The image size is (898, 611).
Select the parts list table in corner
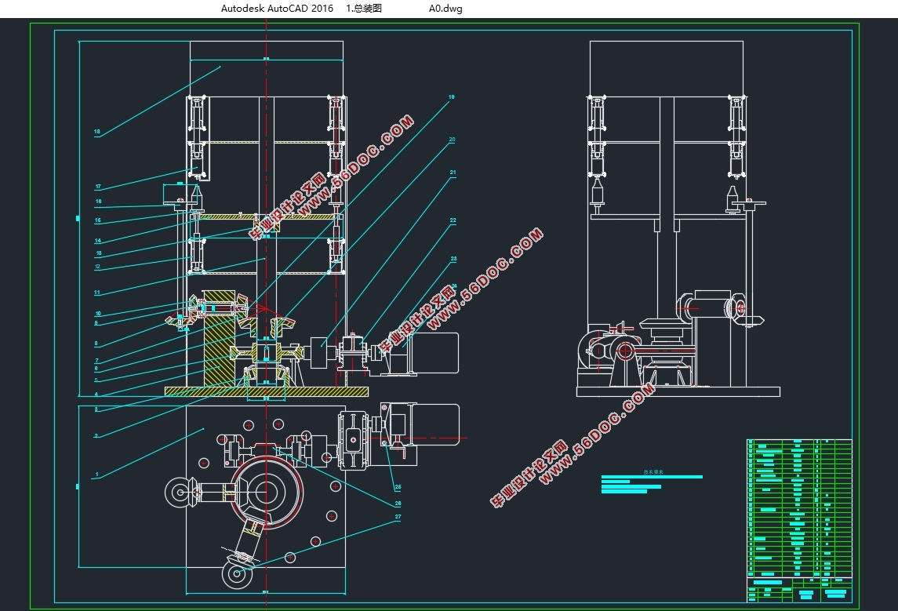click(x=799, y=508)
